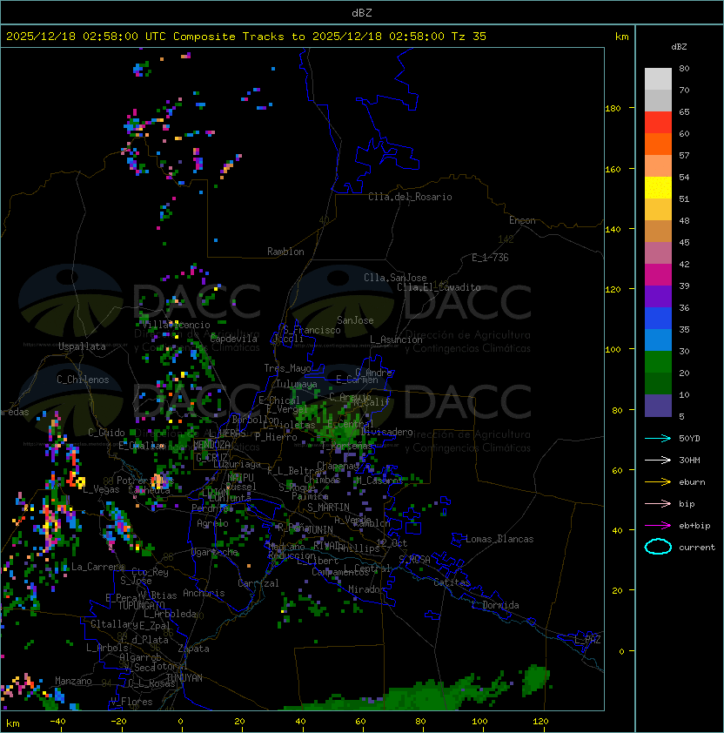Click the Zapata map label
Image resolution: width=724 pixels, height=733 pixels.
click(193, 649)
